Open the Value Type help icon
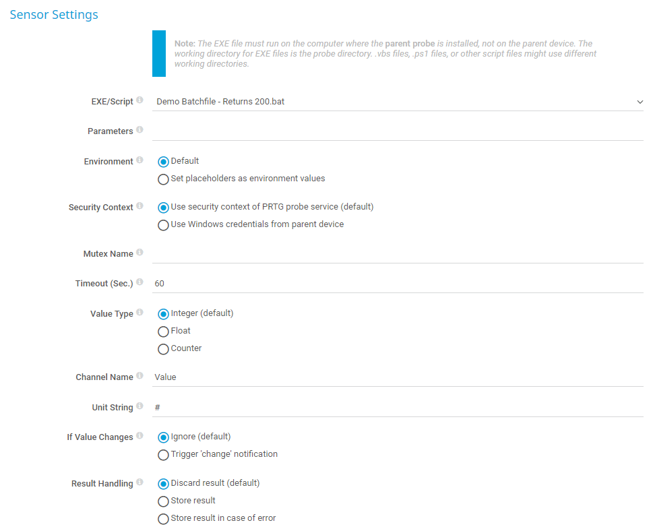This screenshot has width=653, height=531. (x=139, y=313)
